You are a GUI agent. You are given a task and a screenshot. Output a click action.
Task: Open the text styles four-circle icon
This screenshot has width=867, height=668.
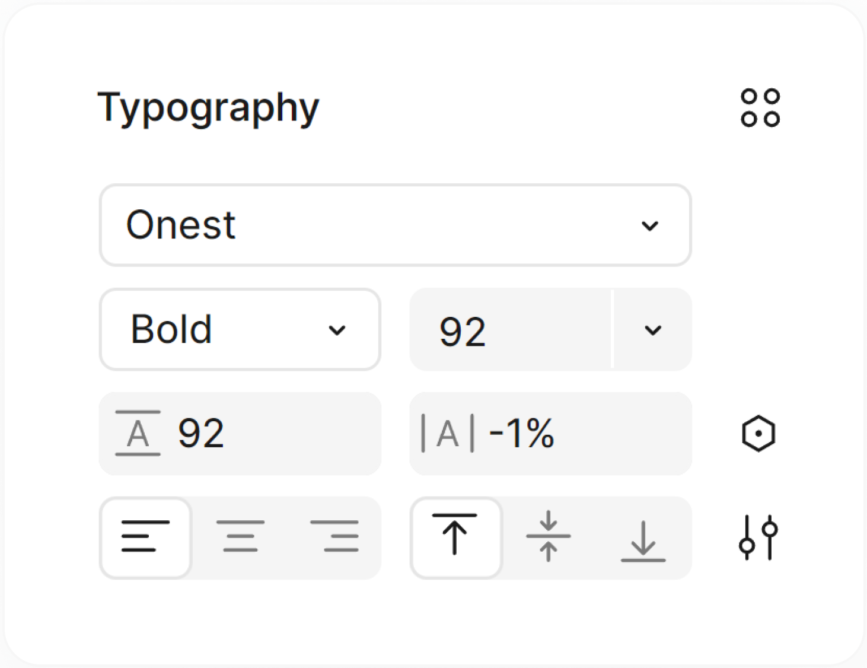pyautogui.click(x=760, y=108)
